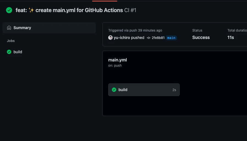Viewport: 247px width, 141px height.
Task: Click the CI #1 workflow run label
Action: [130, 10]
